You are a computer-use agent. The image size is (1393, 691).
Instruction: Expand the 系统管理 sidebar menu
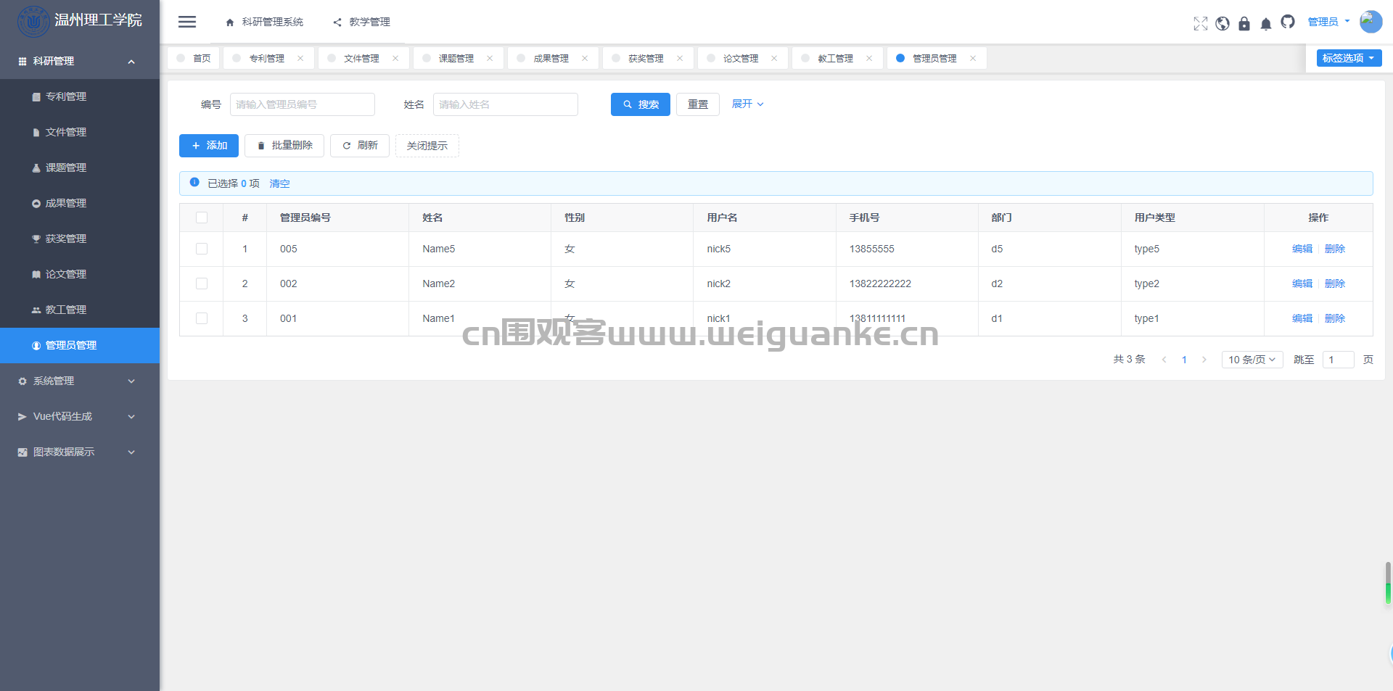click(x=78, y=381)
